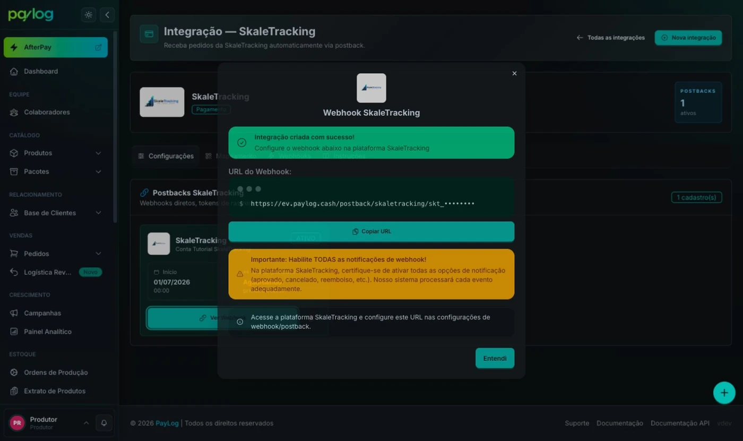This screenshot has height=441, width=743.
Task: Select the webhook URL text
Action: 362,203
